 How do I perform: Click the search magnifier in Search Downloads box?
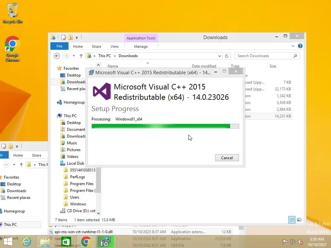click(295, 56)
